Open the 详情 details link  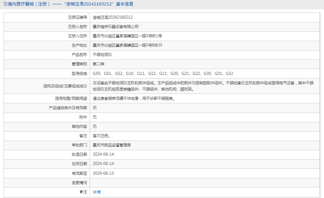pyautogui.click(x=97, y=192)
